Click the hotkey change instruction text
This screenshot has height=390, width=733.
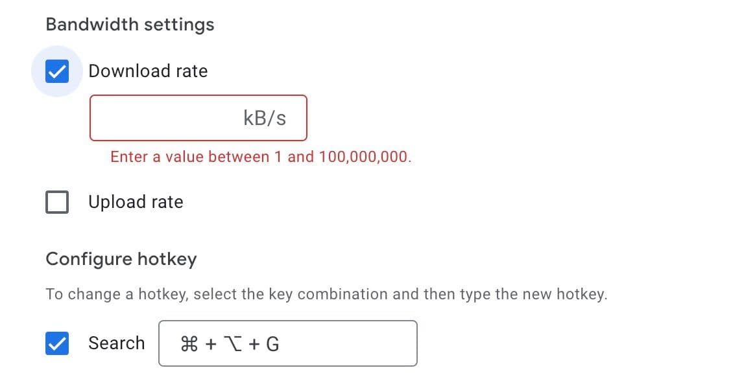(326, 294)
